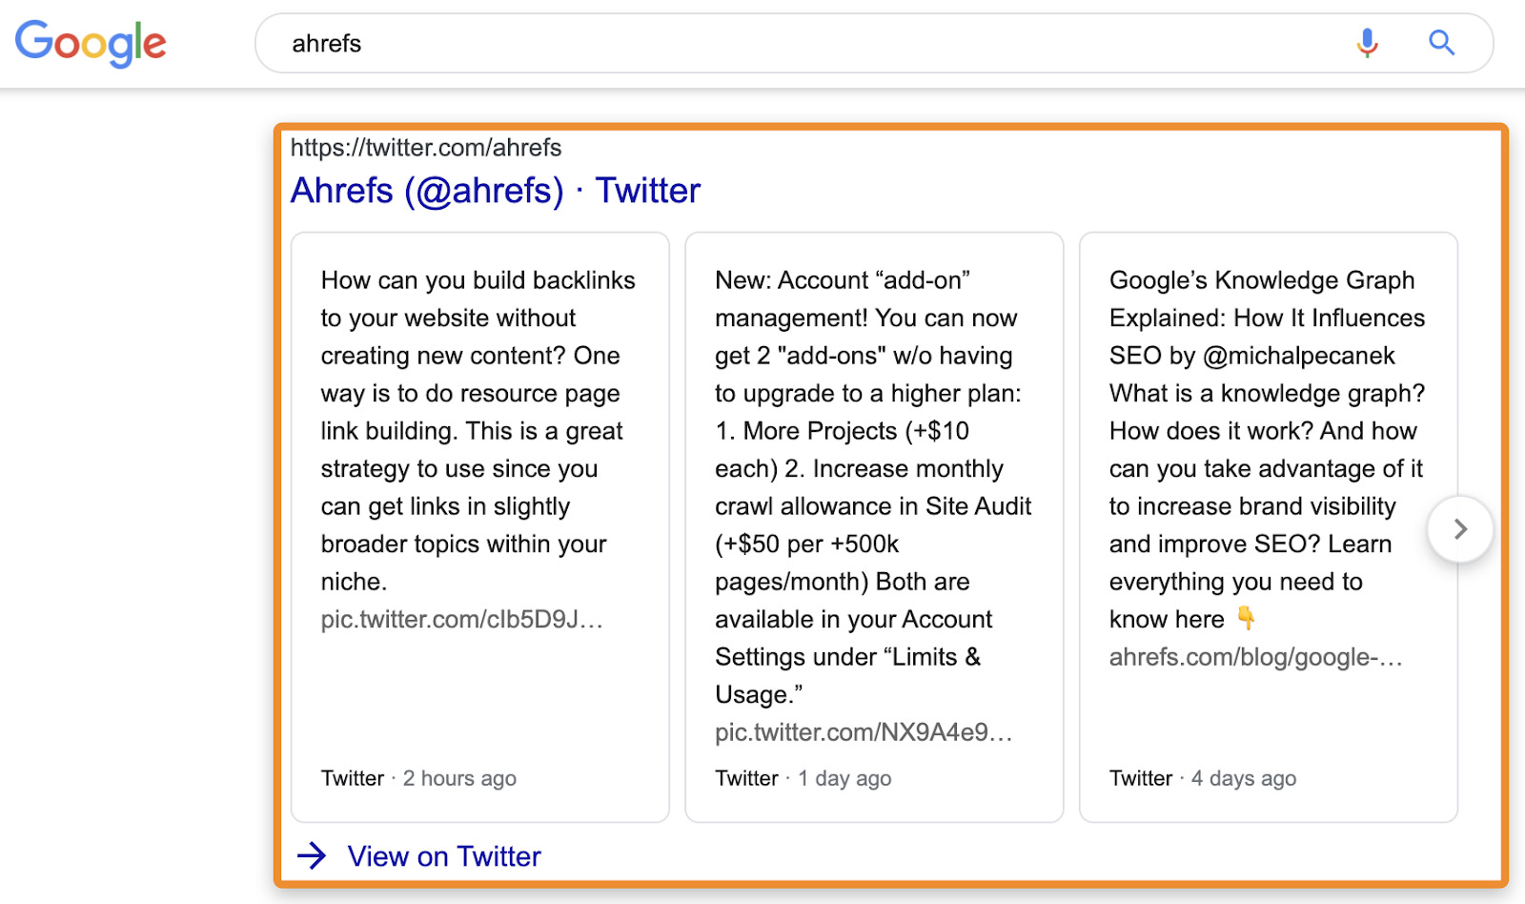
Task: Click the Twitter timestamp reading 2 hours ago
Action: coord(459,778)
